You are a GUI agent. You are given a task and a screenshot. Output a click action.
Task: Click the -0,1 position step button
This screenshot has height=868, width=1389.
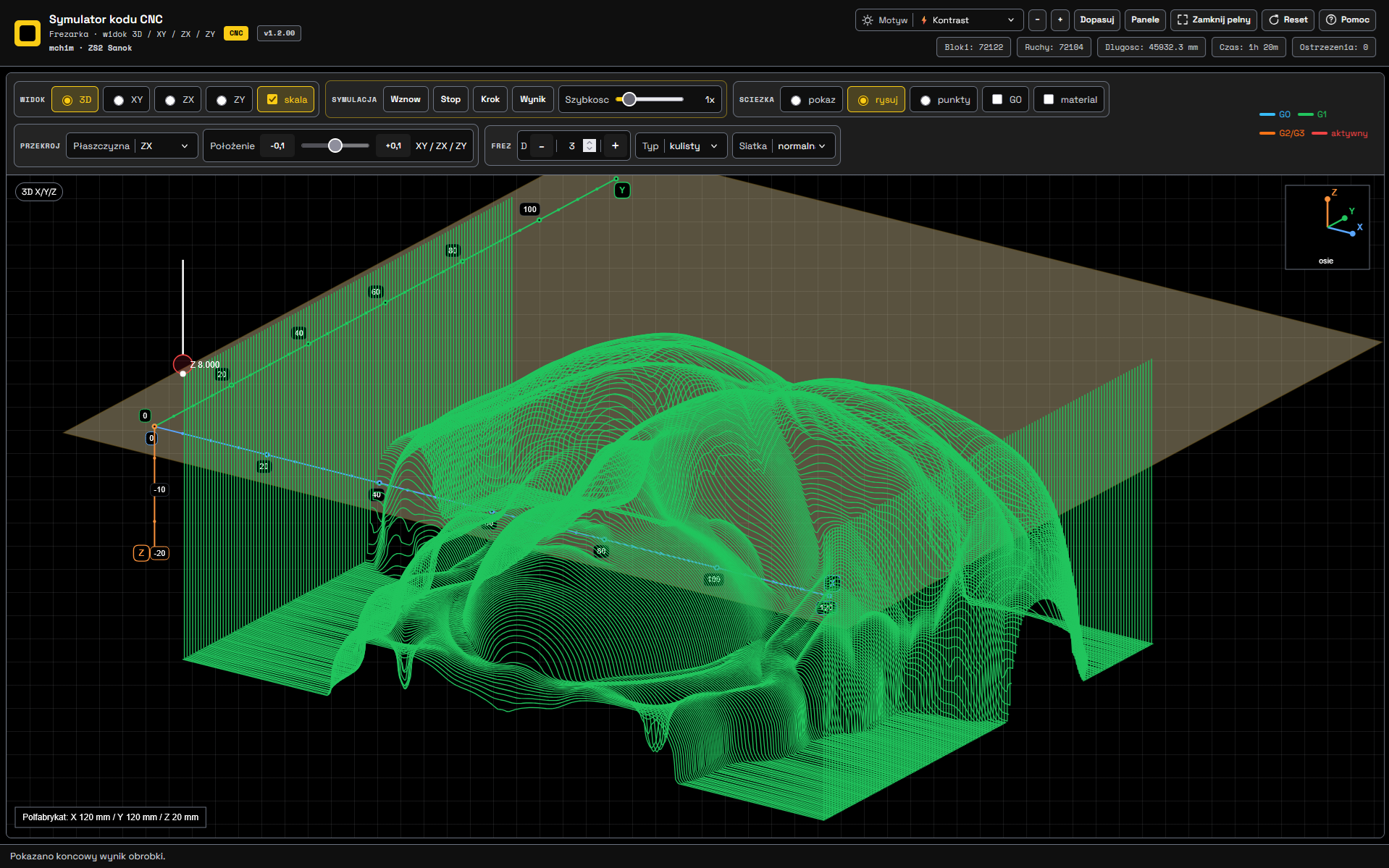277,146
